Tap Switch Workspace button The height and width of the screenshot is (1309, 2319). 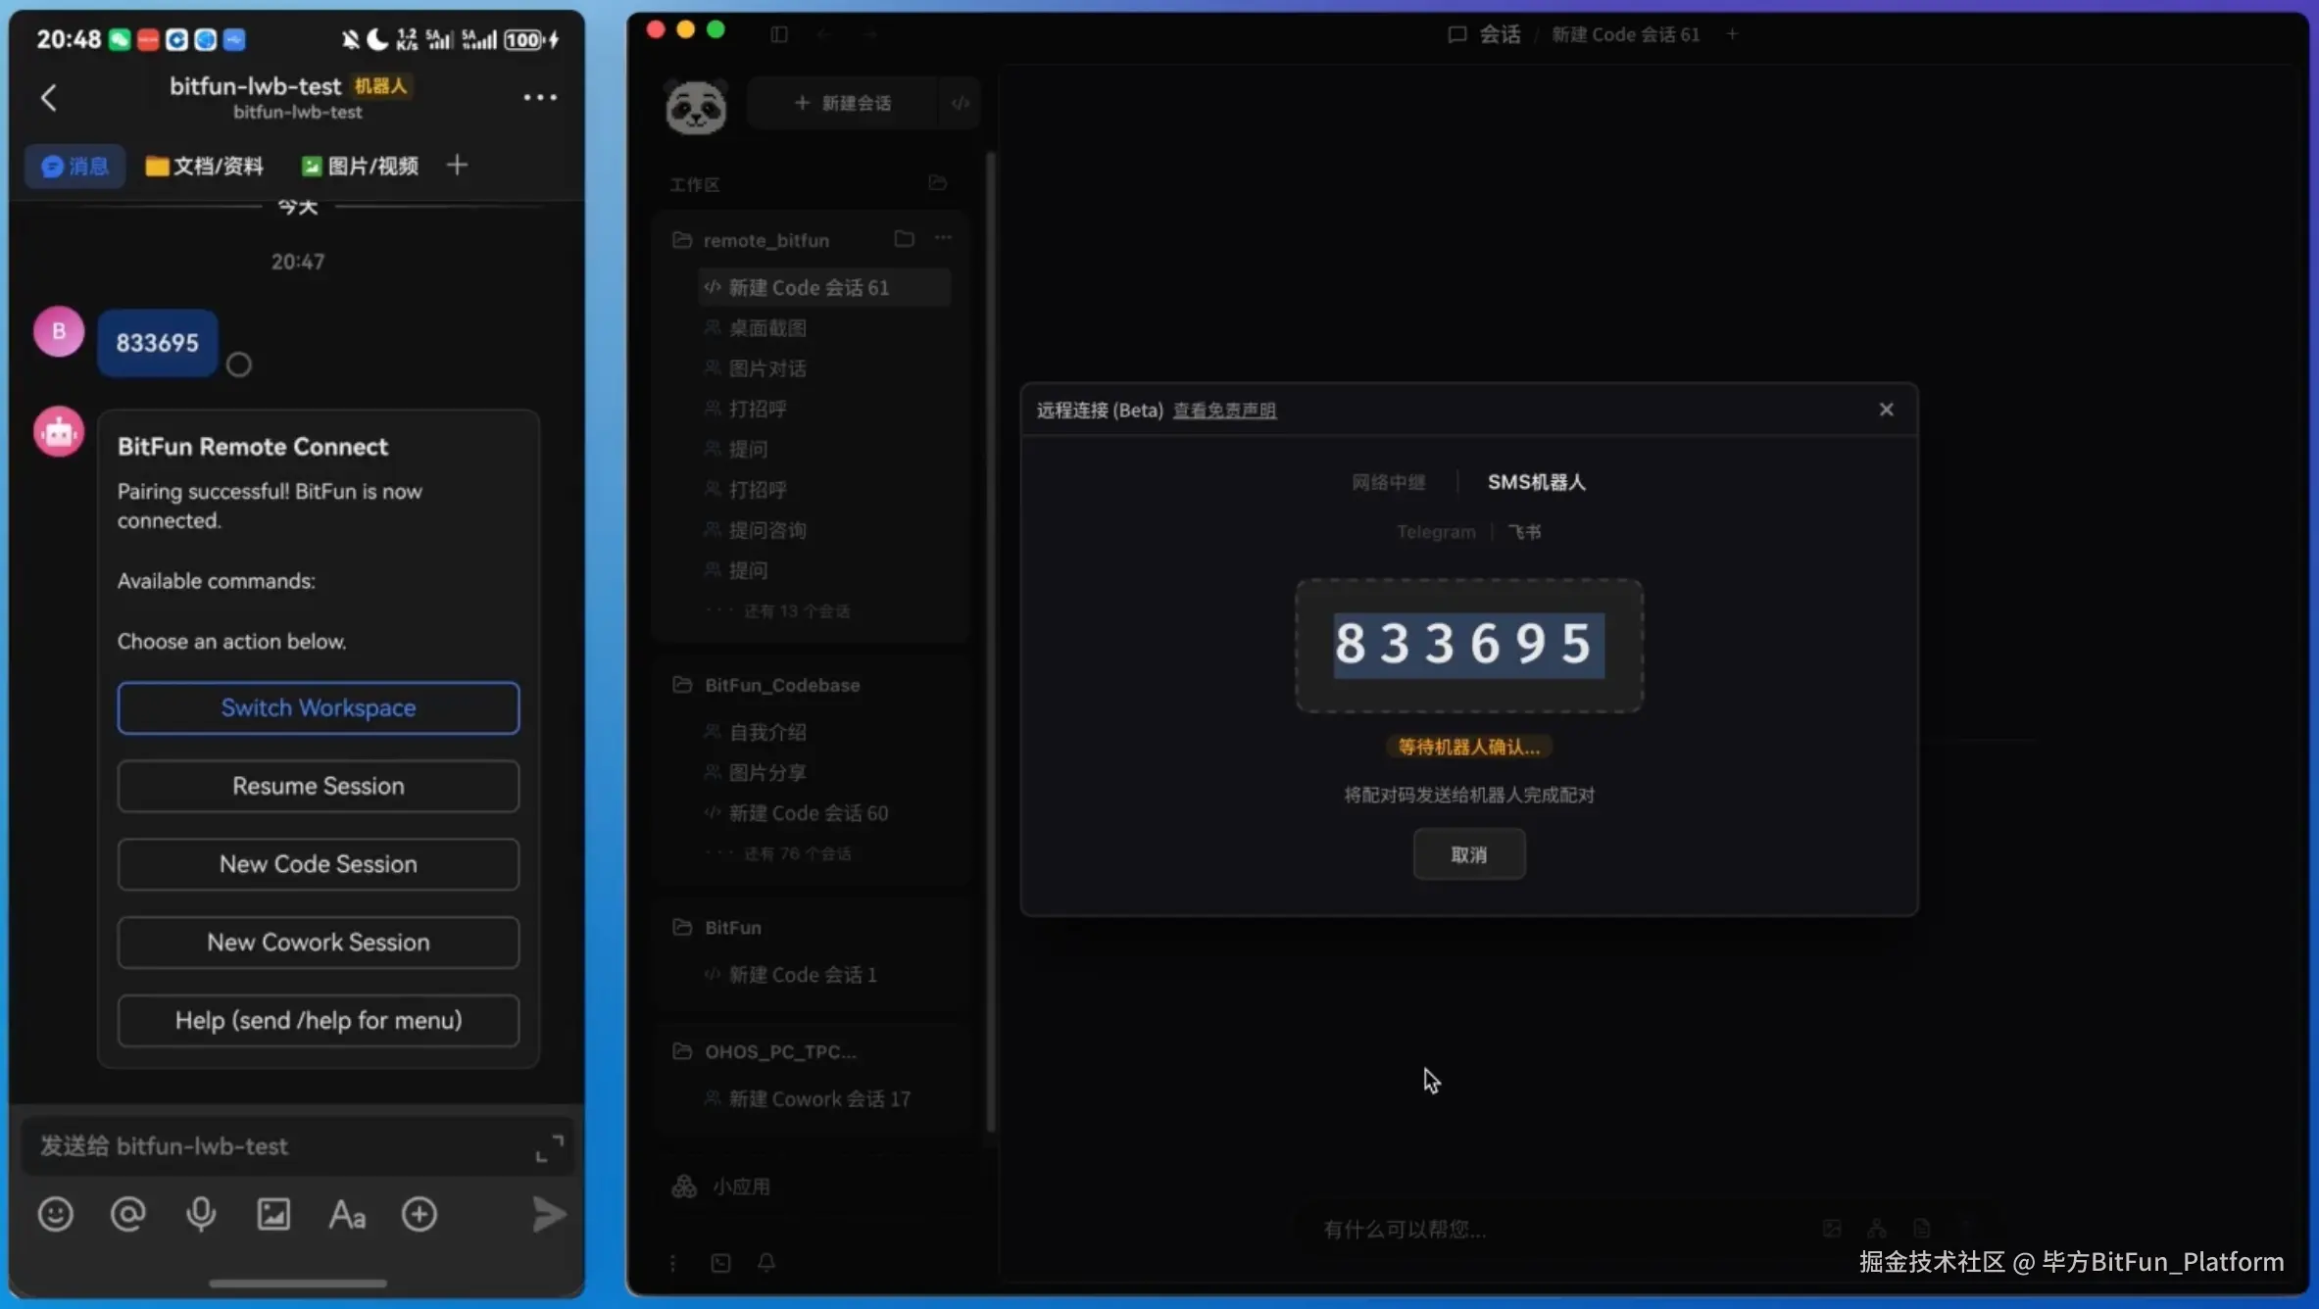pos(319,707)
